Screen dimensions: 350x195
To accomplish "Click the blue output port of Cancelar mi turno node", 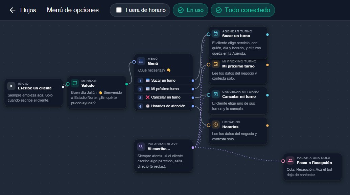I will coord(267,95).
